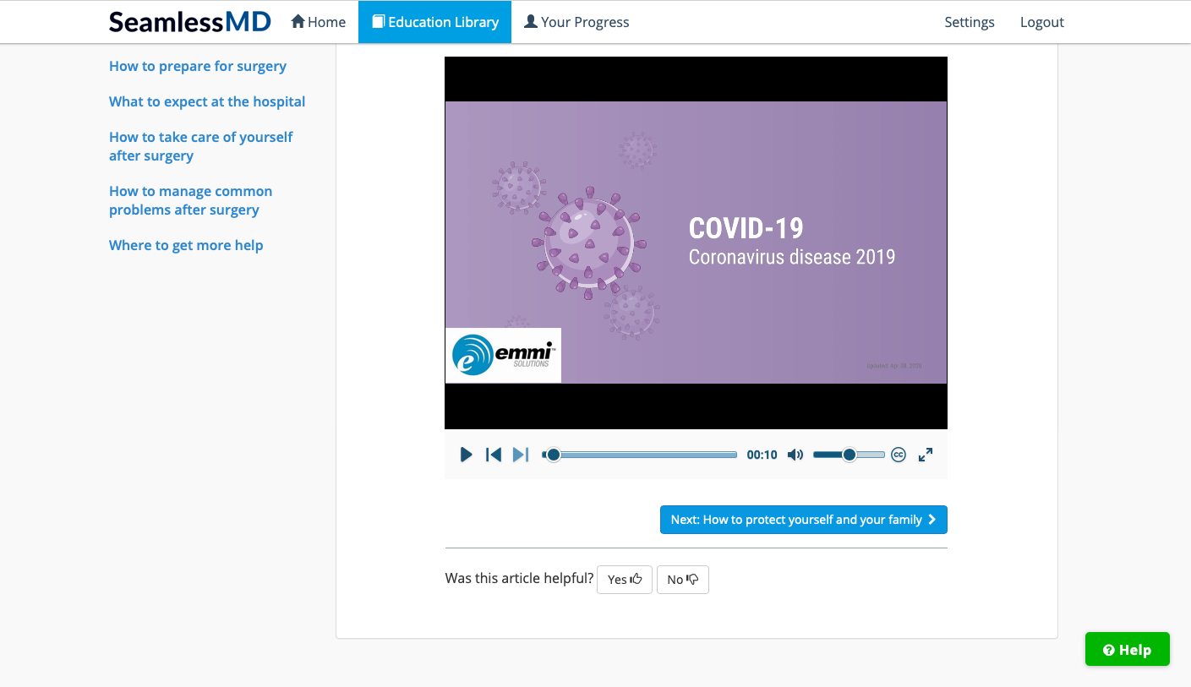Screen dimensions: 1191x687
Task: Mute the video speaker icon
Action: 795,455
